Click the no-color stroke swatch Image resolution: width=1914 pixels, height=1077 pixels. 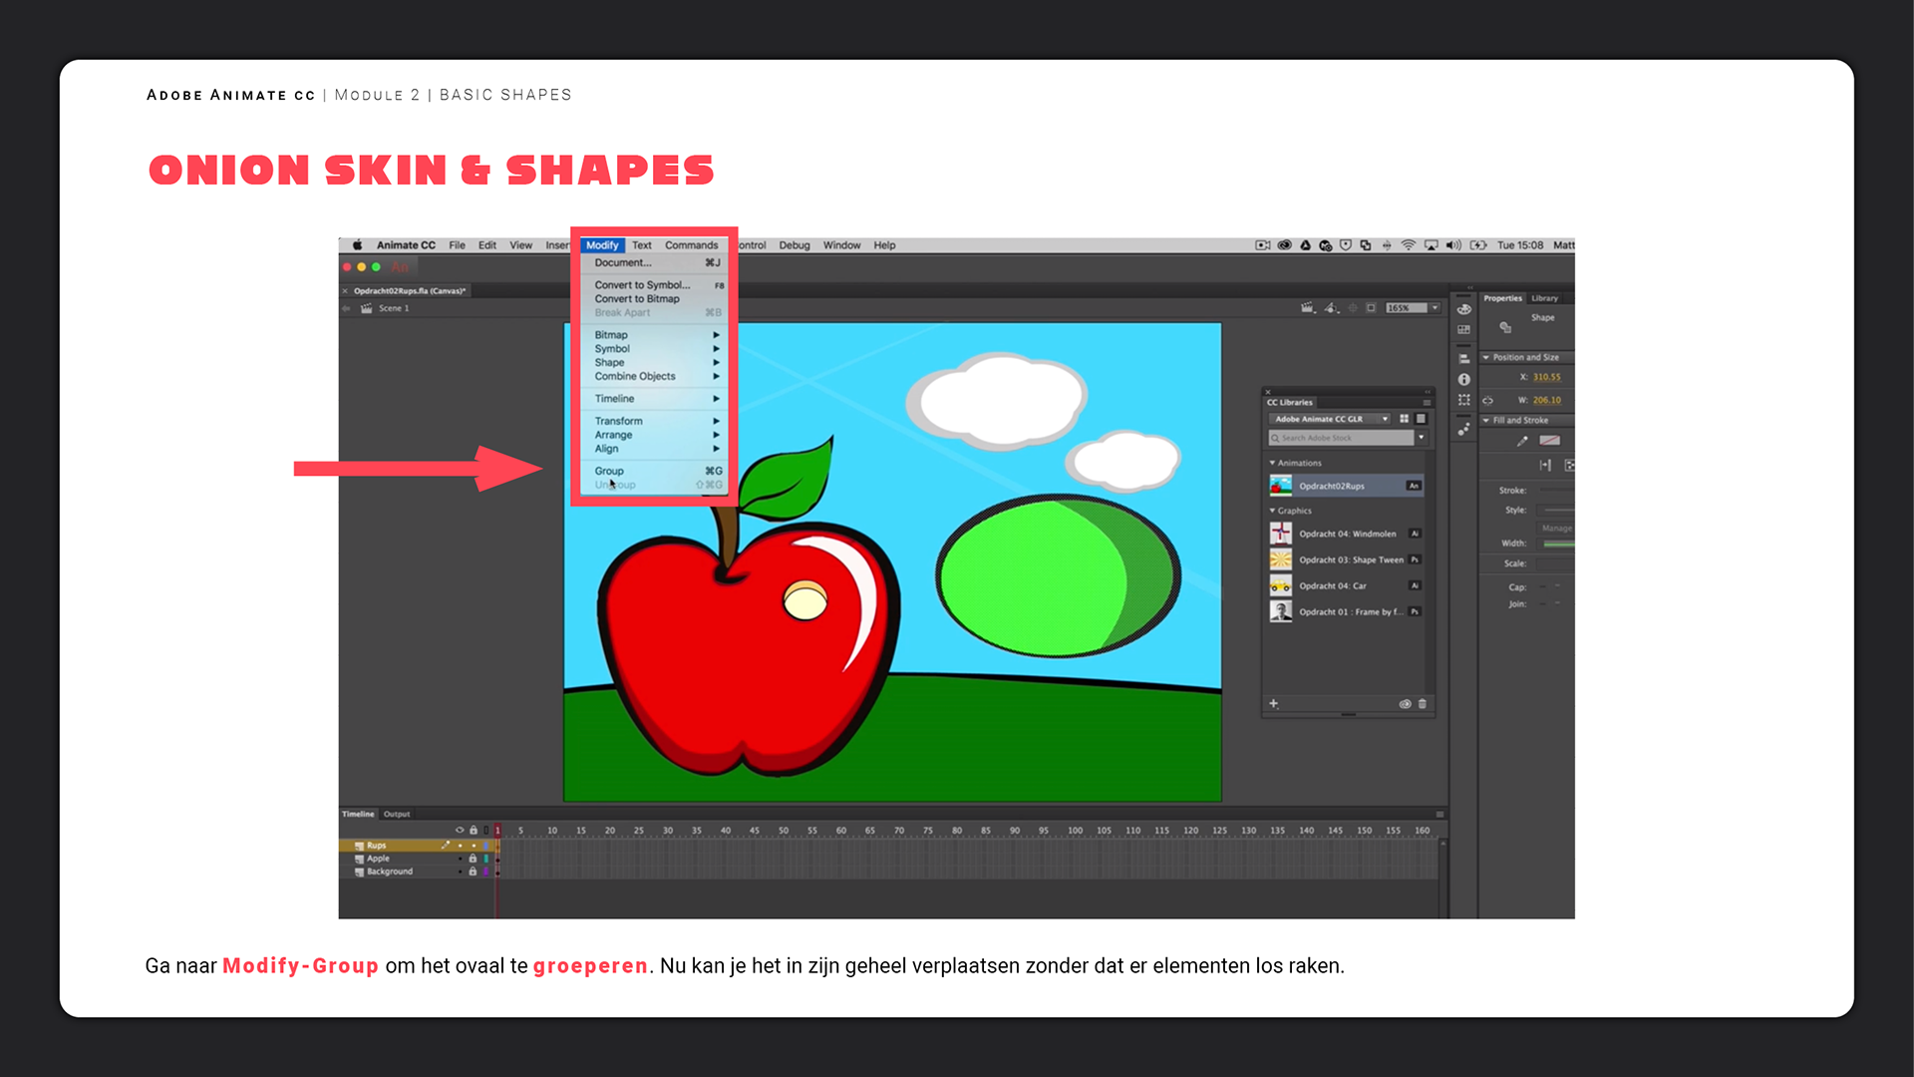(1549, 441)
